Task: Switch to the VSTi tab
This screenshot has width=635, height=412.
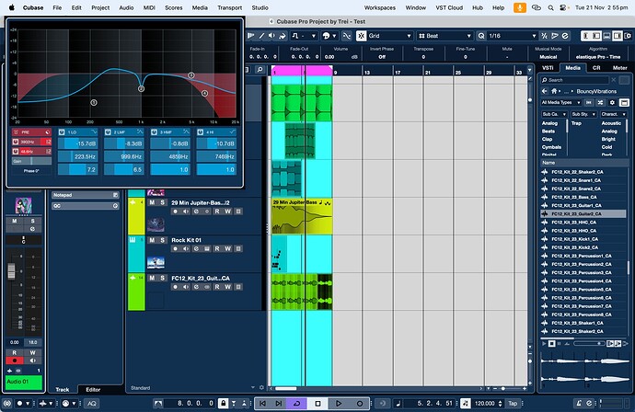Action: pos(548,67)
